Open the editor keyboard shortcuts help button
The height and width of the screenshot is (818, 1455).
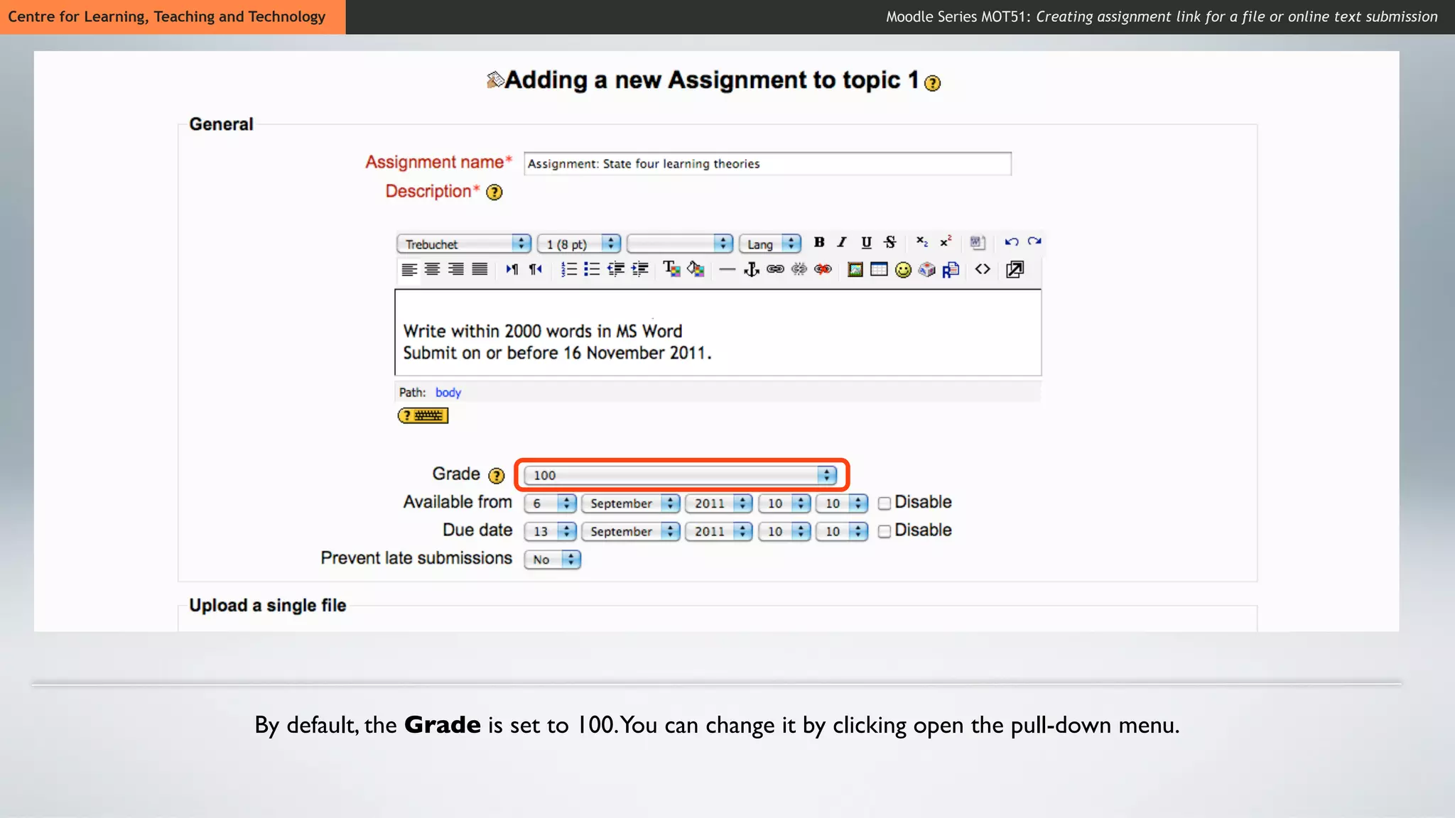[423, 415]
